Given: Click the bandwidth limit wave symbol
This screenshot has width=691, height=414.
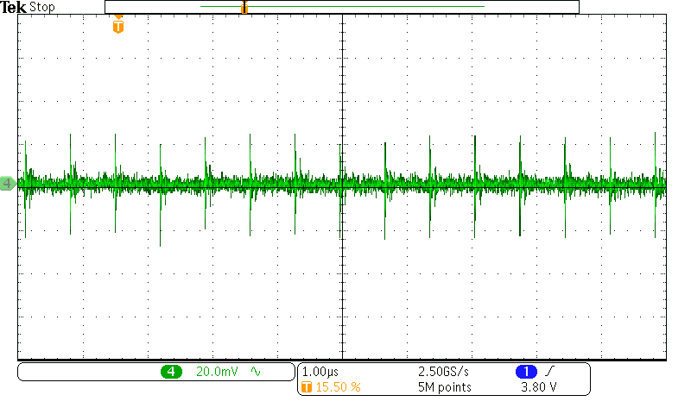Looking at the screenshot, I should pyautogui.click(x=256, y=372).
